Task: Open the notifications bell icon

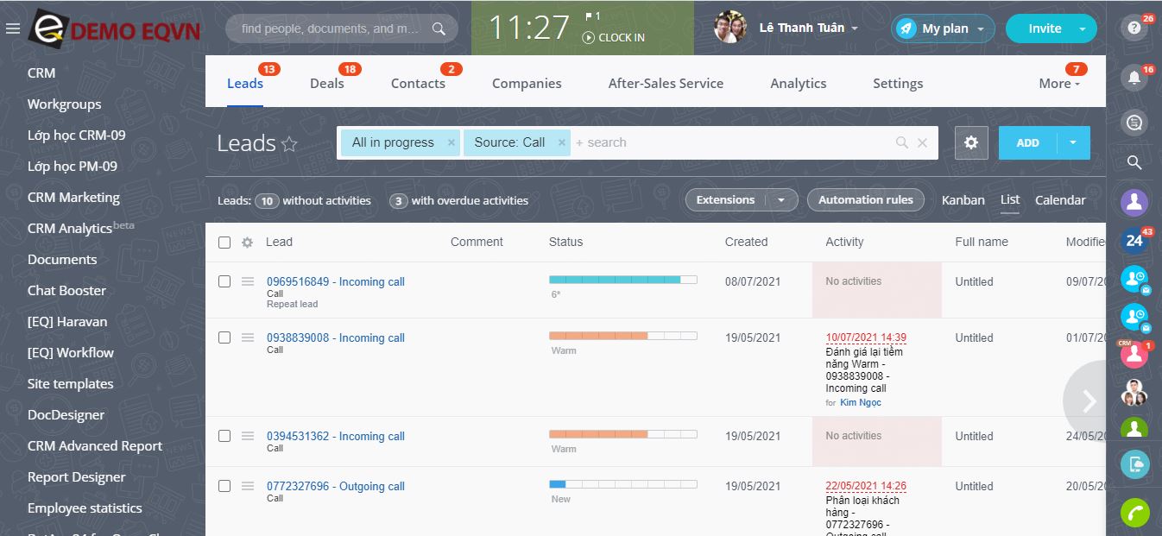Action: [1134, 78]
